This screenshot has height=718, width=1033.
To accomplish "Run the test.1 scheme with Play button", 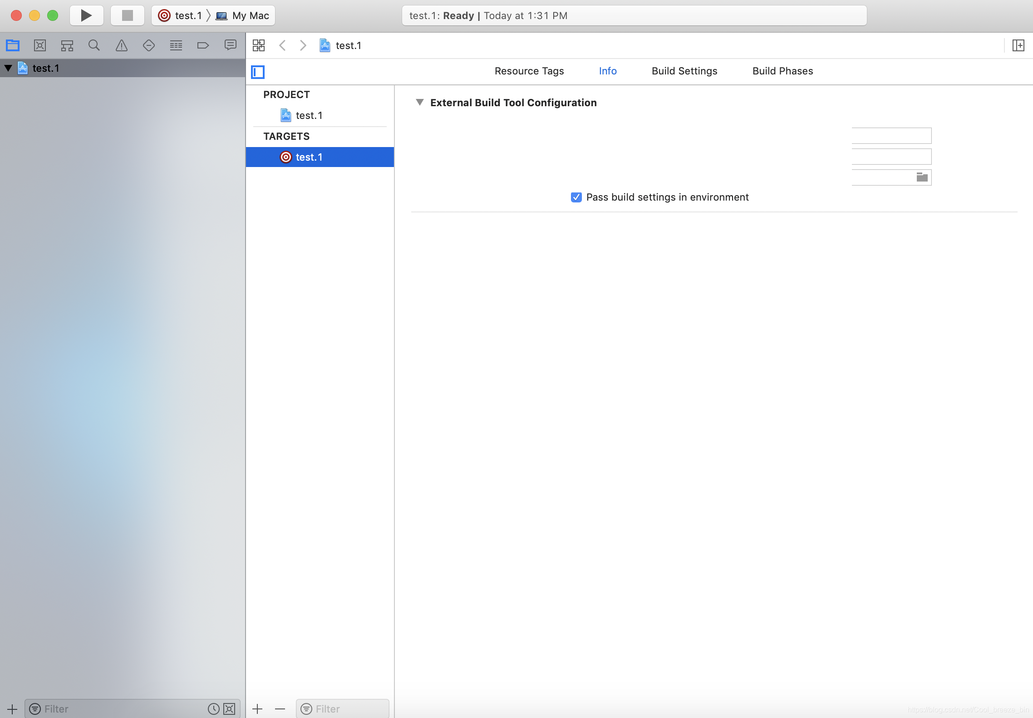I will pyautogui.click(x=86, y=15).
